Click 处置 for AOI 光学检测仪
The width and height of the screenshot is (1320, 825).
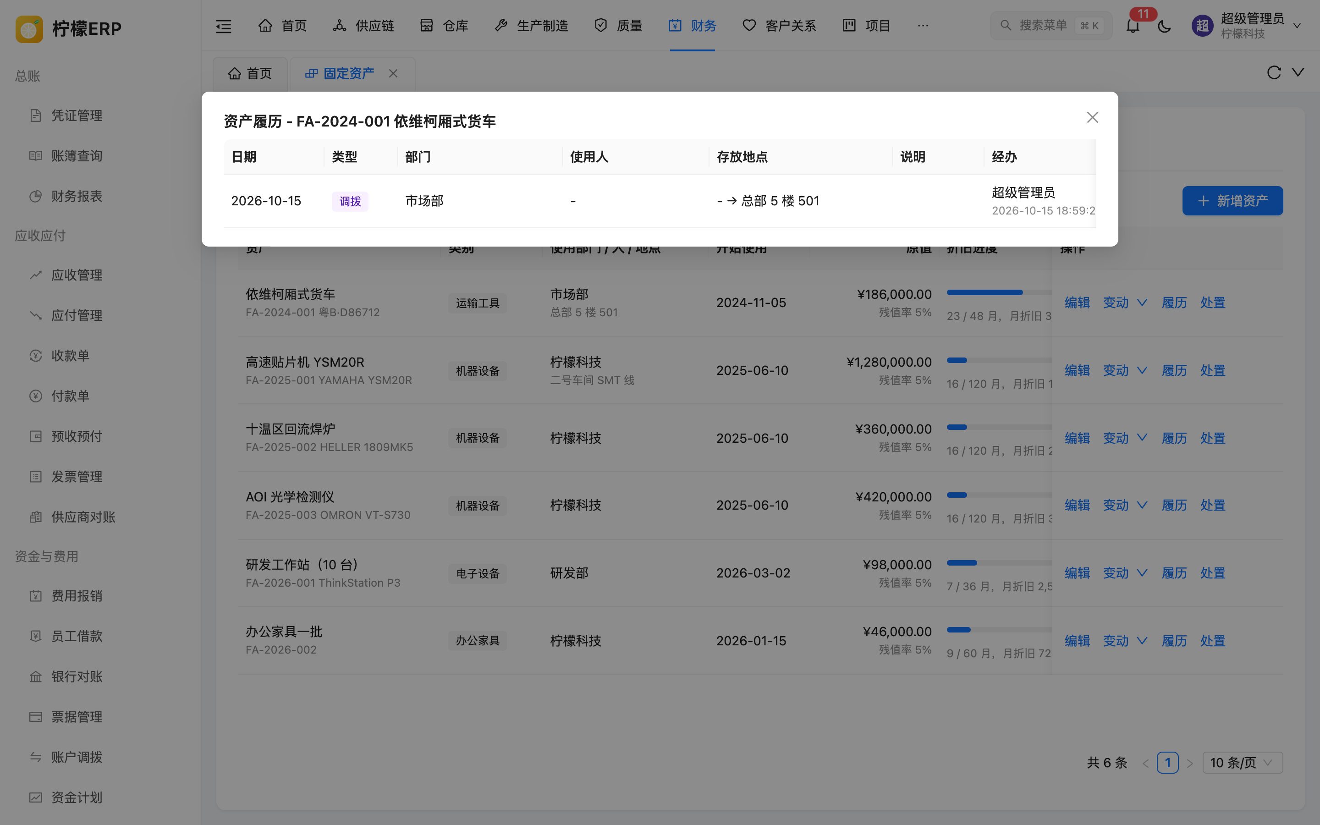[x=1213, y=505]
